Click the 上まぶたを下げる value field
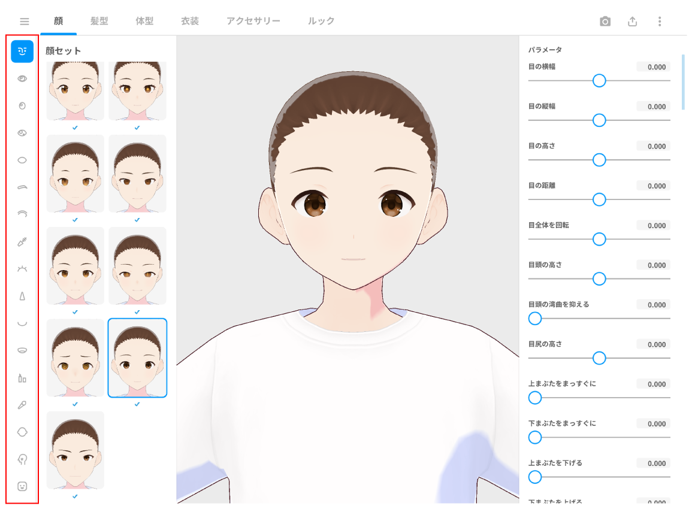This screenshot has width=695, height=512. coord(653,463)
